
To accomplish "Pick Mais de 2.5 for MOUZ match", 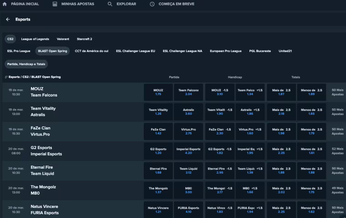I will (x=281, y=92).
